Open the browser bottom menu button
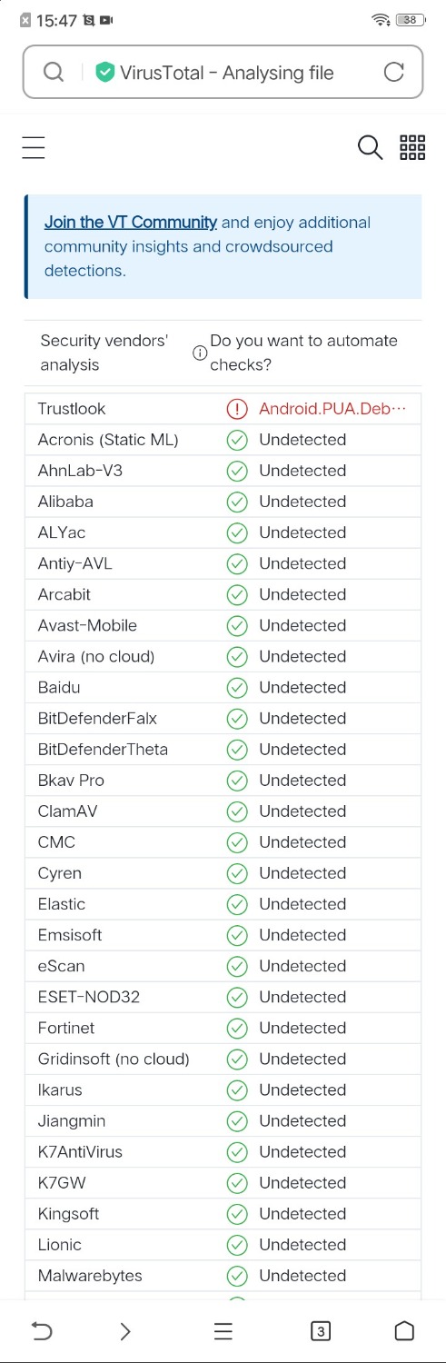This screenshot has width=446, height=1363. tap(223, 1331)
